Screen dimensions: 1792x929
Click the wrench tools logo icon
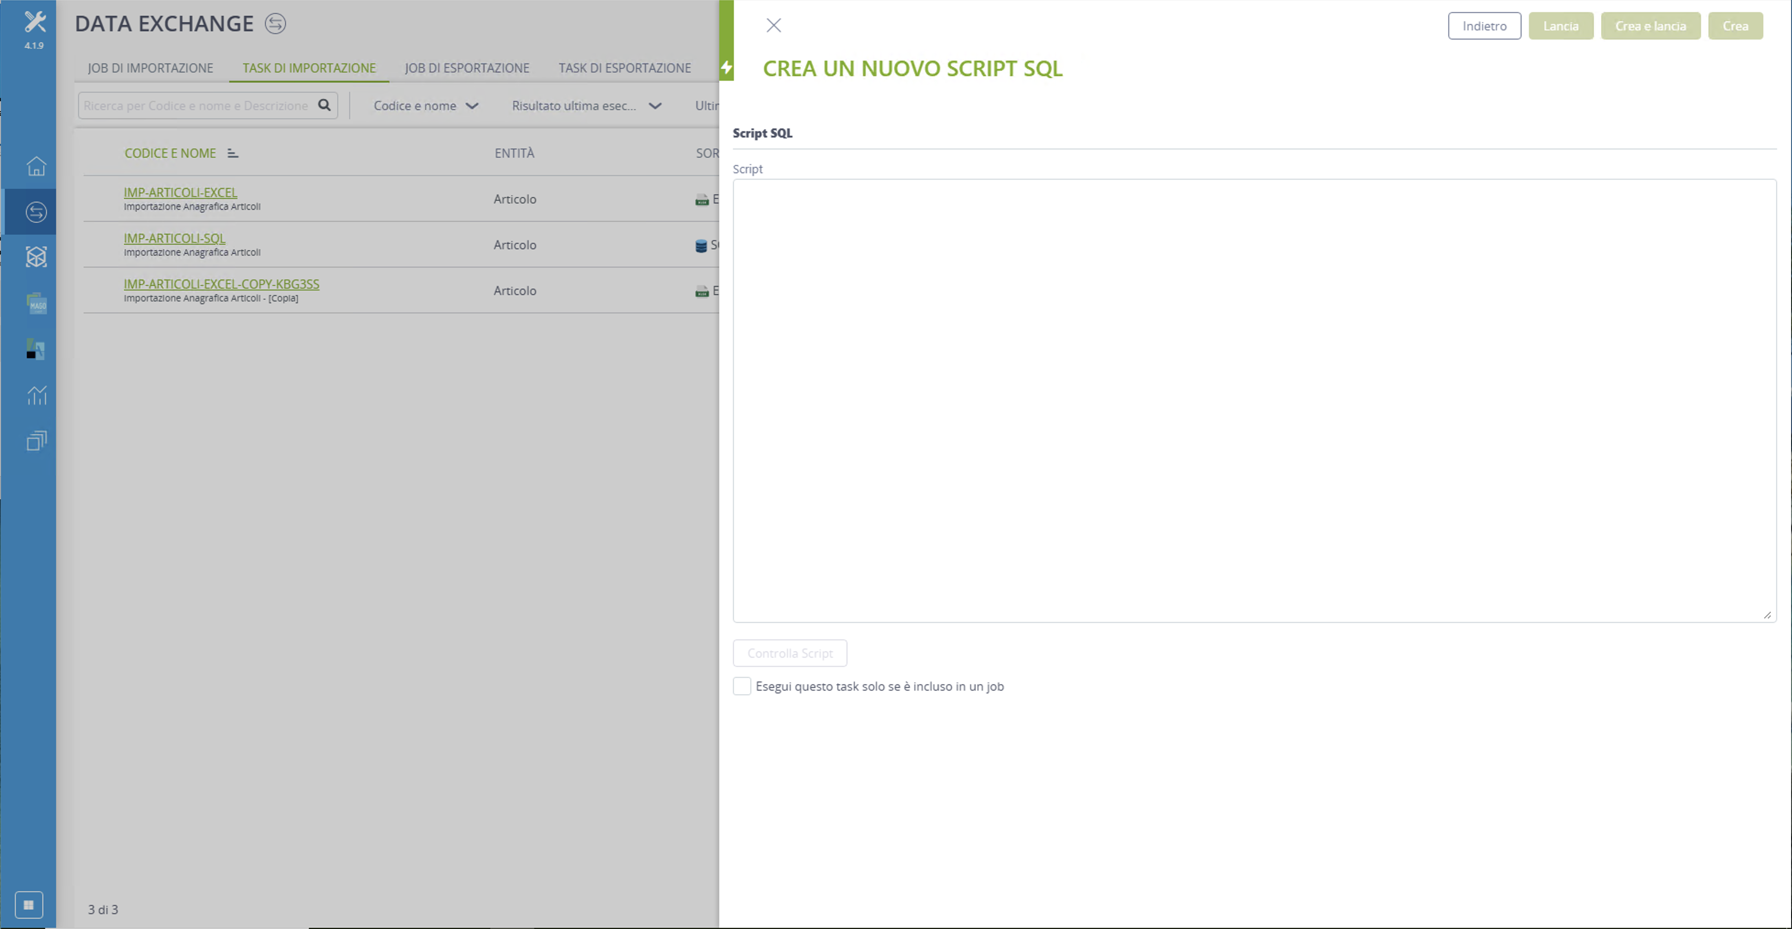34,22
